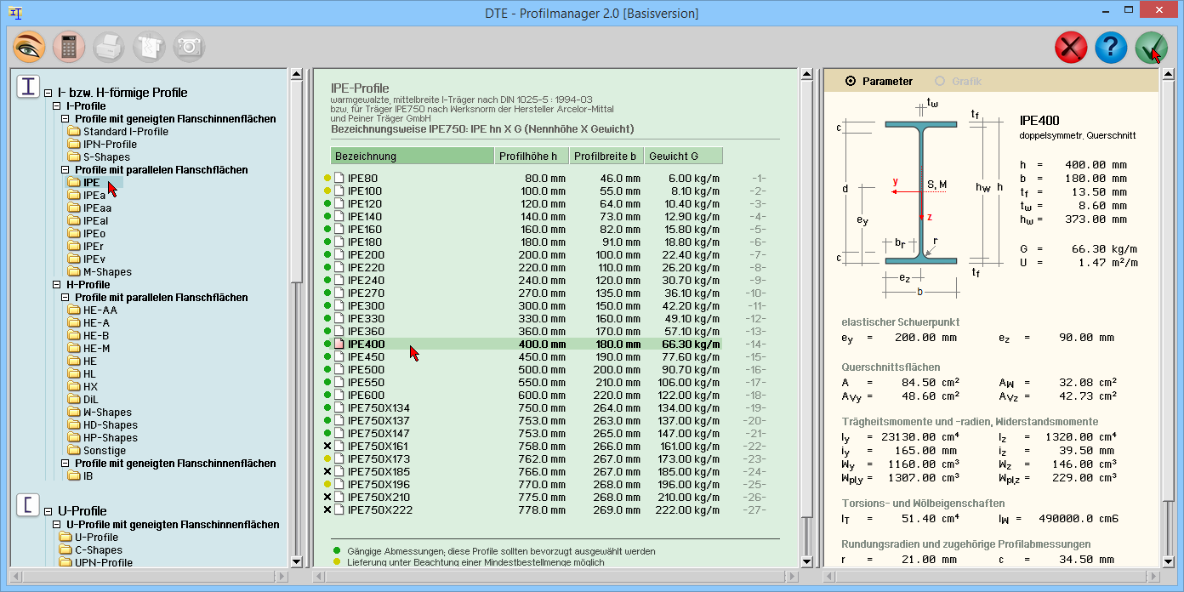Click the eye view icon in toolbar
Image resolution: width=1184 pixels, height=592 pixels.
[x=29, y=47]
